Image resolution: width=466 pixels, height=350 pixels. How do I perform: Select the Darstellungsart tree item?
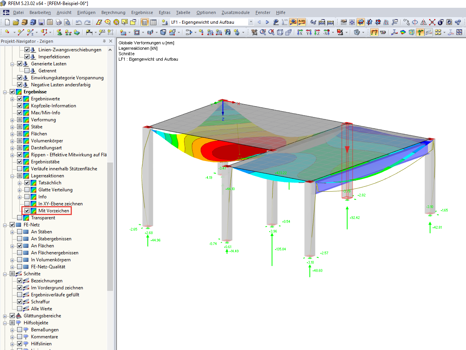point(46,148)
